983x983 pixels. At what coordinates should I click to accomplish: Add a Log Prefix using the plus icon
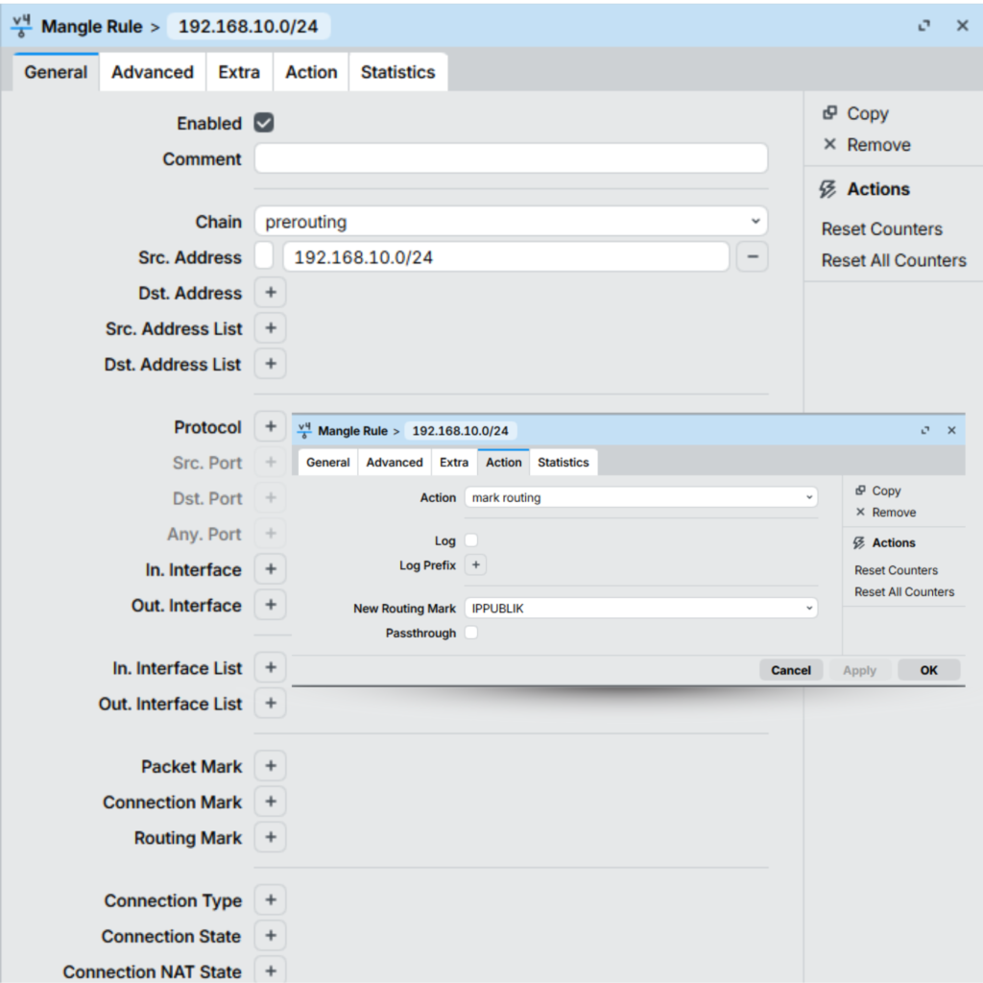(x=475, y=565)
